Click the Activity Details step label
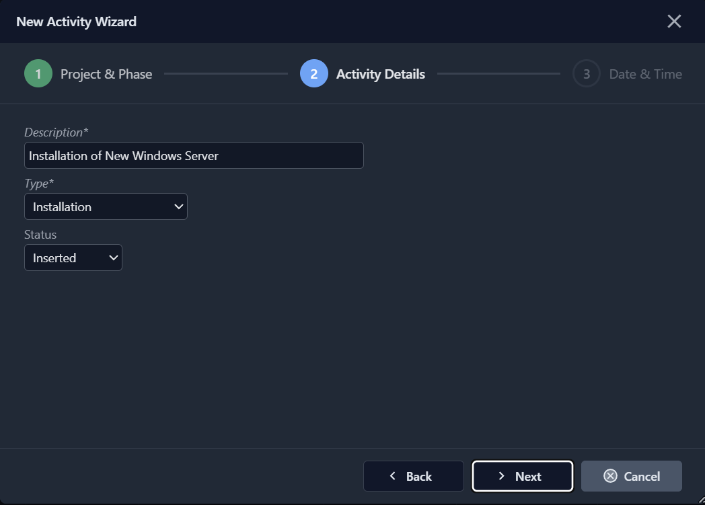Screen dimensions: 705x505 tap(380, 73)
